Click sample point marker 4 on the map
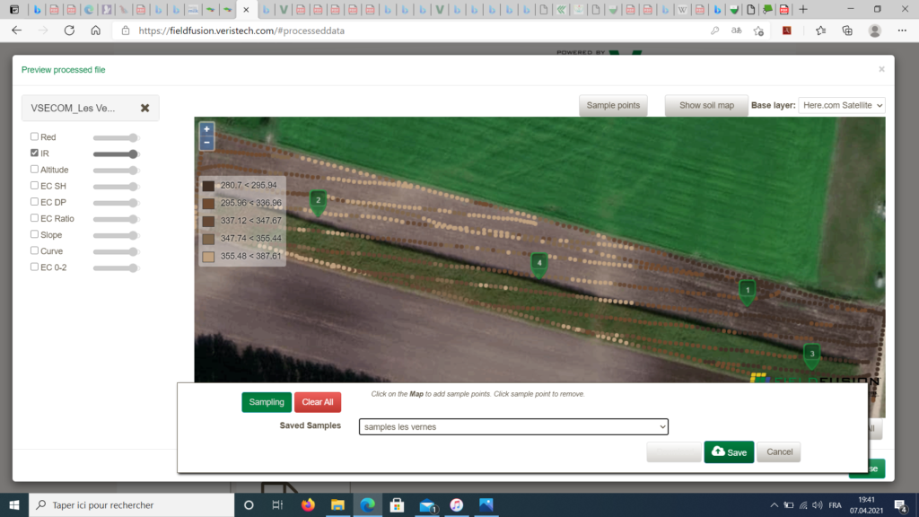The height and width of the screenshot is (517, 919). 538,262
